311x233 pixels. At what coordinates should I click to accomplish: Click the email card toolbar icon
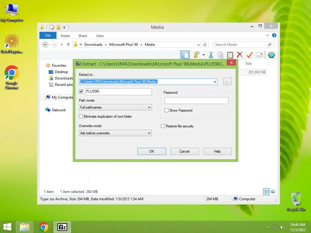click(x=259, y=55)
